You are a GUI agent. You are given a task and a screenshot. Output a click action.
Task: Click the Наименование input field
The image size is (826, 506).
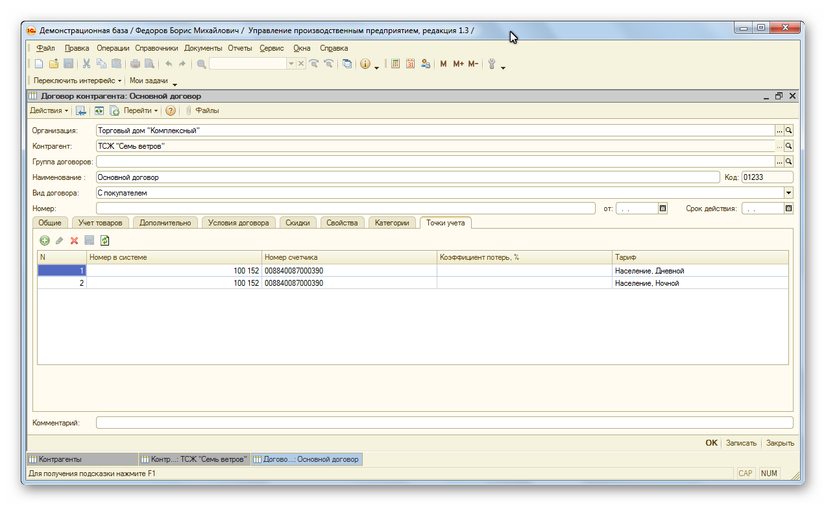pyautogui.click(x=408, y=177)
